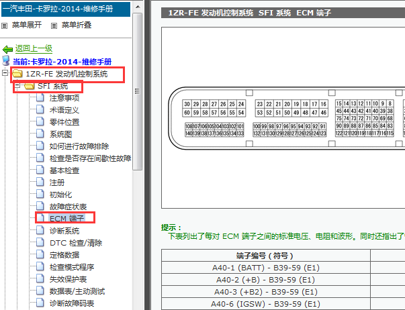Click cell A40-3 (+B2) - B39-59 (E1)

click(x=265, y=292)
